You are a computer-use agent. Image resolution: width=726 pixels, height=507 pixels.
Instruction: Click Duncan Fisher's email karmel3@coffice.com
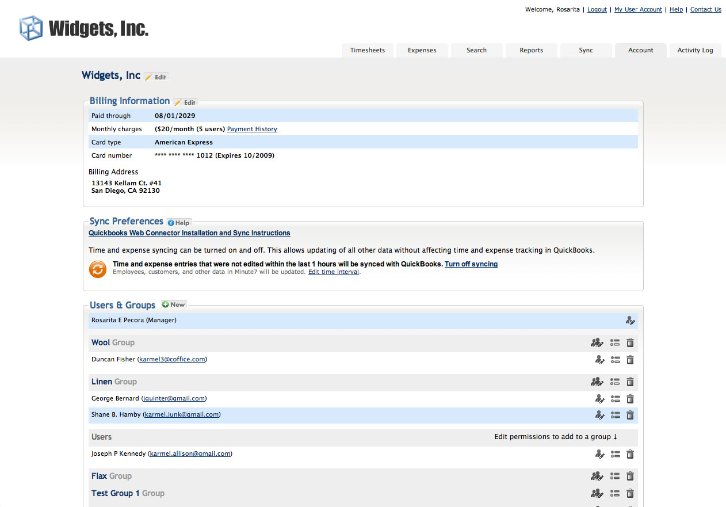click(172, 360)
